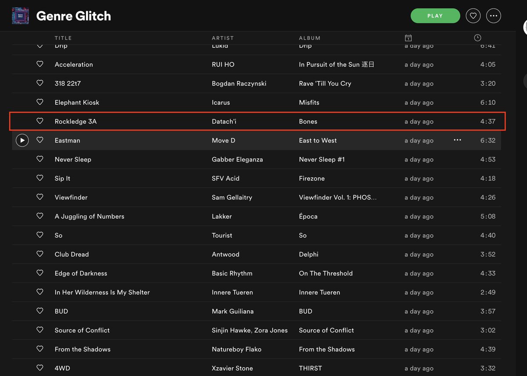
Task: Open the album THIRST
Action: tap(310, 368)
